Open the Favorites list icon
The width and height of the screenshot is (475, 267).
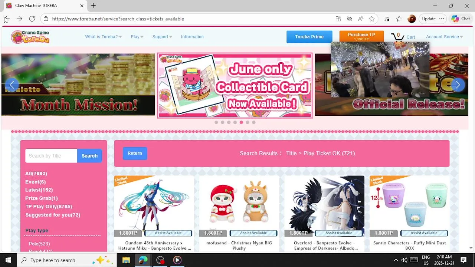[x=399, y=19]
